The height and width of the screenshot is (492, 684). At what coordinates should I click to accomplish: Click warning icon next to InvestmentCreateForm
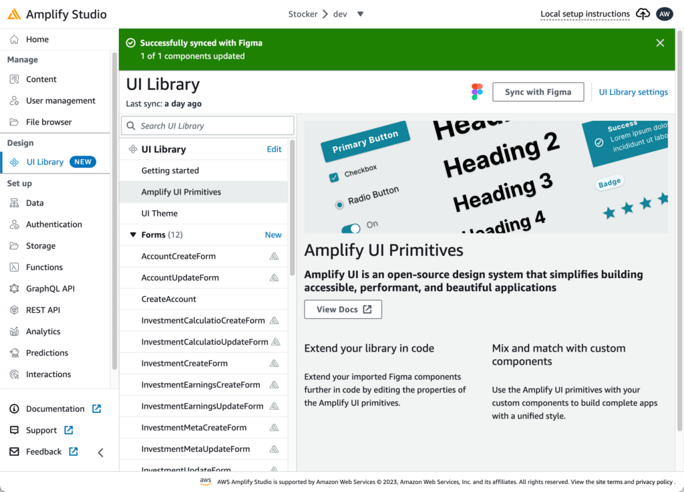[x=274, y=364]
